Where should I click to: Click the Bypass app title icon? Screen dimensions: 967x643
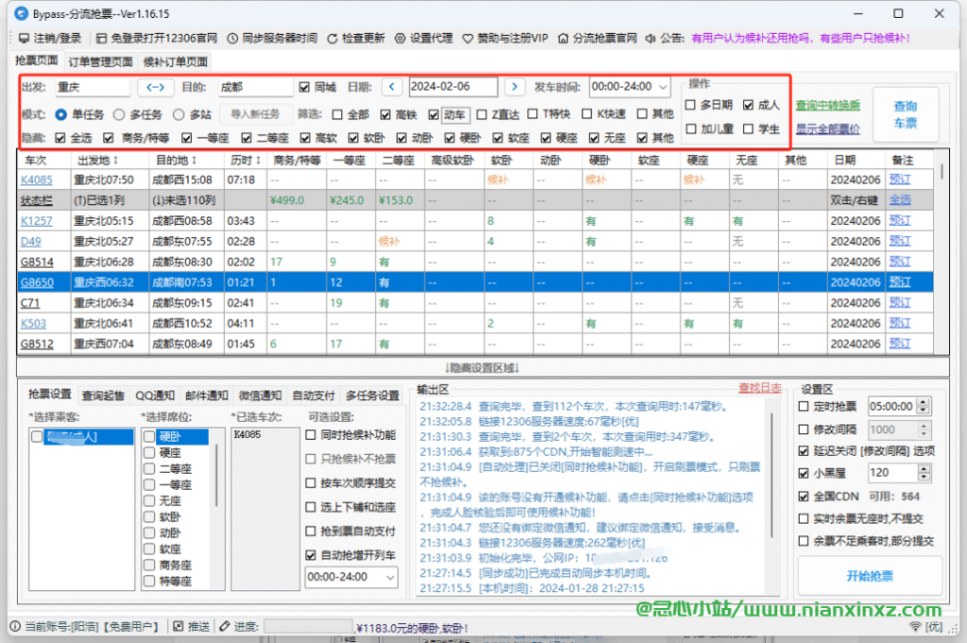(x=22, y=13)
